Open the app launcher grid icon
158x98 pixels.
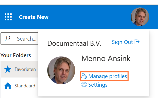point(8,17)
